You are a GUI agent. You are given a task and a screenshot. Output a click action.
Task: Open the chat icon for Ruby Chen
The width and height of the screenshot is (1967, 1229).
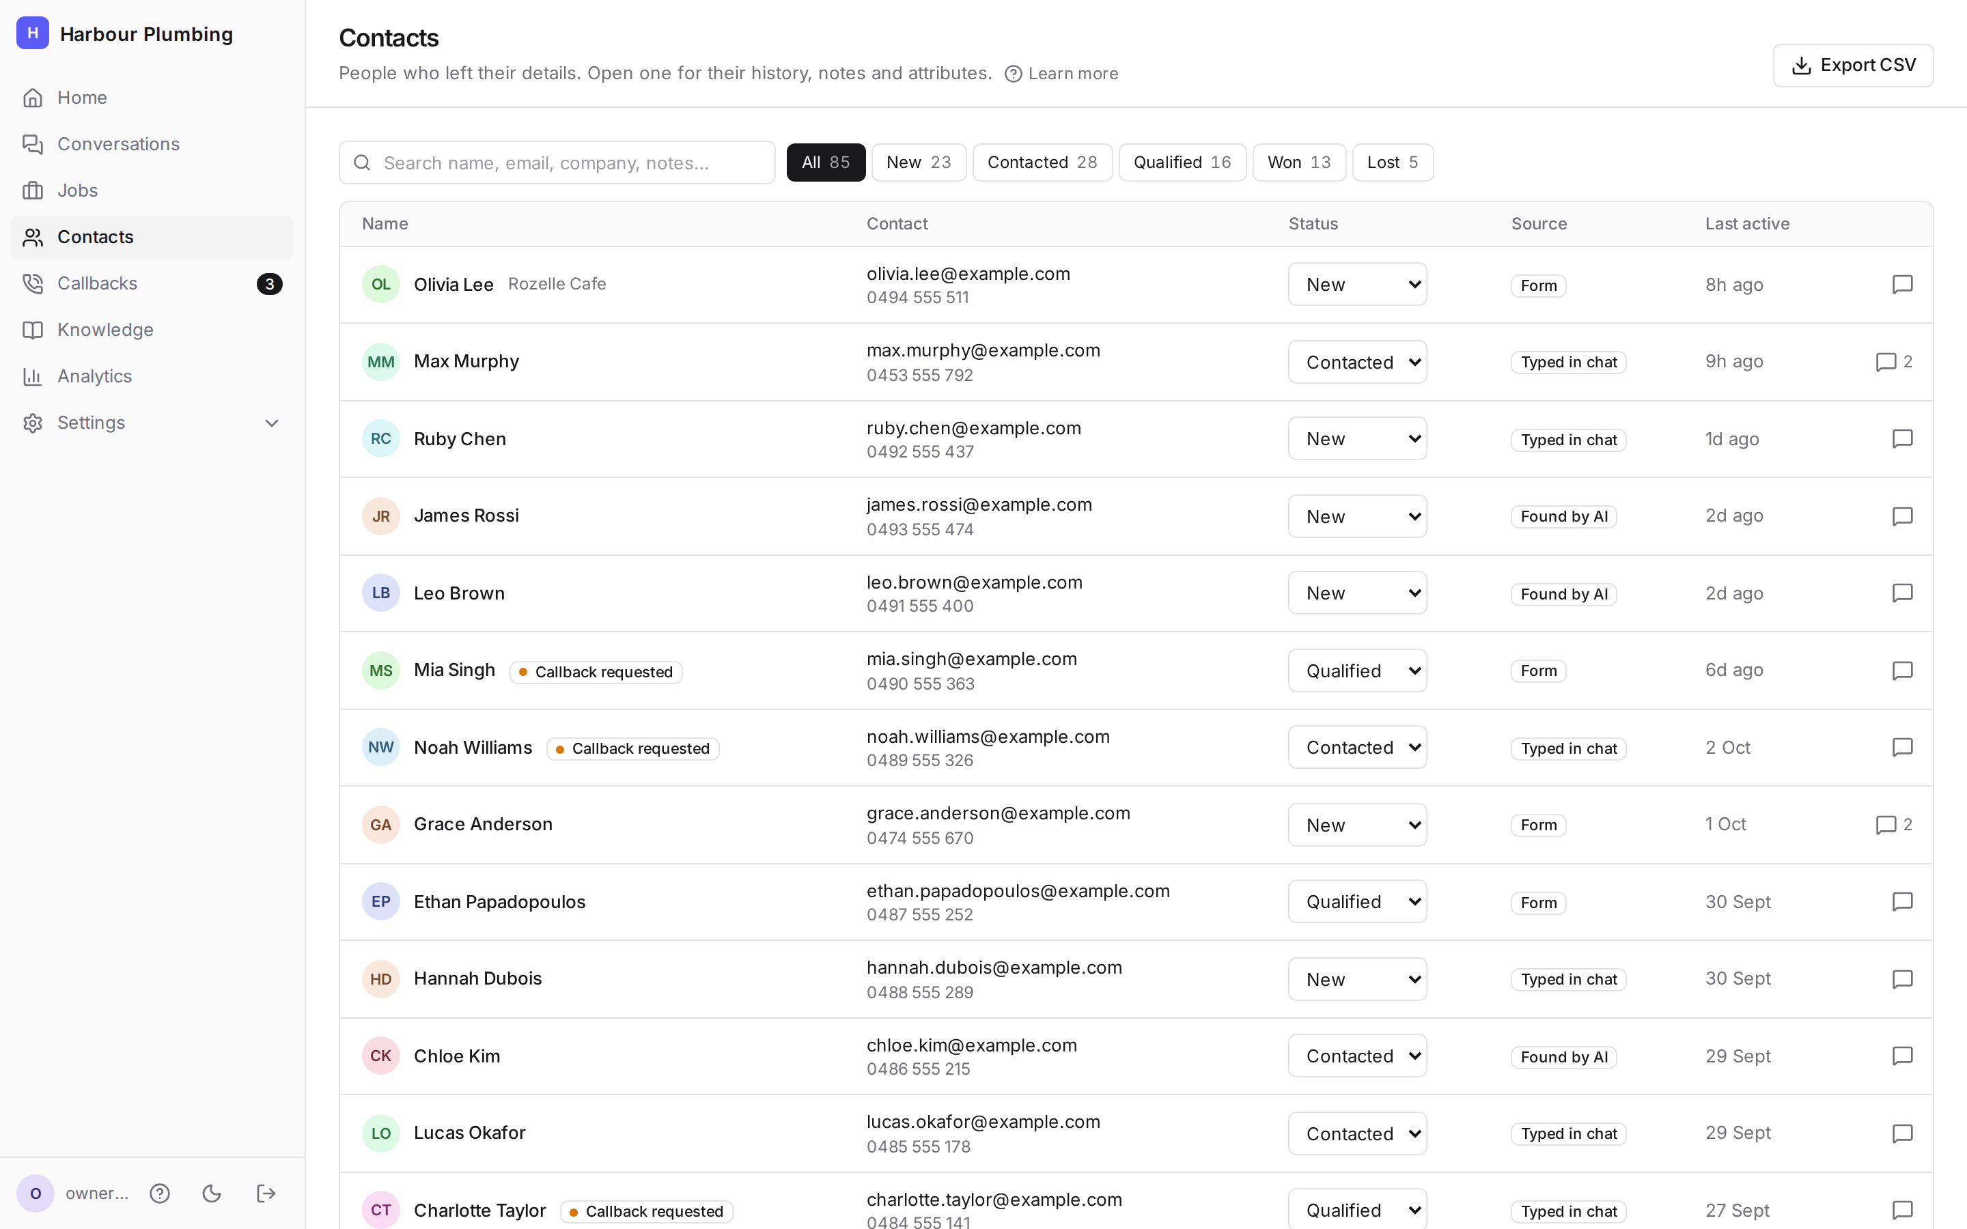[x=1902, y=439]
